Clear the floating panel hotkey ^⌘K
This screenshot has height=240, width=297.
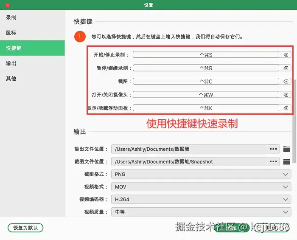[x=286, y=108]
